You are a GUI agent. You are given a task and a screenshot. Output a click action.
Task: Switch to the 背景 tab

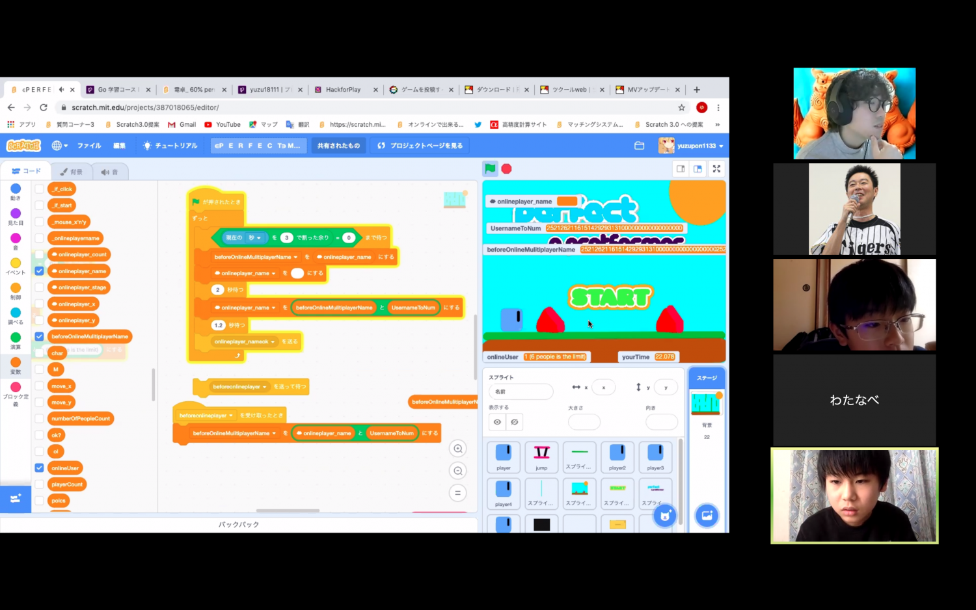pyautogui.click(x=72, y=172)
